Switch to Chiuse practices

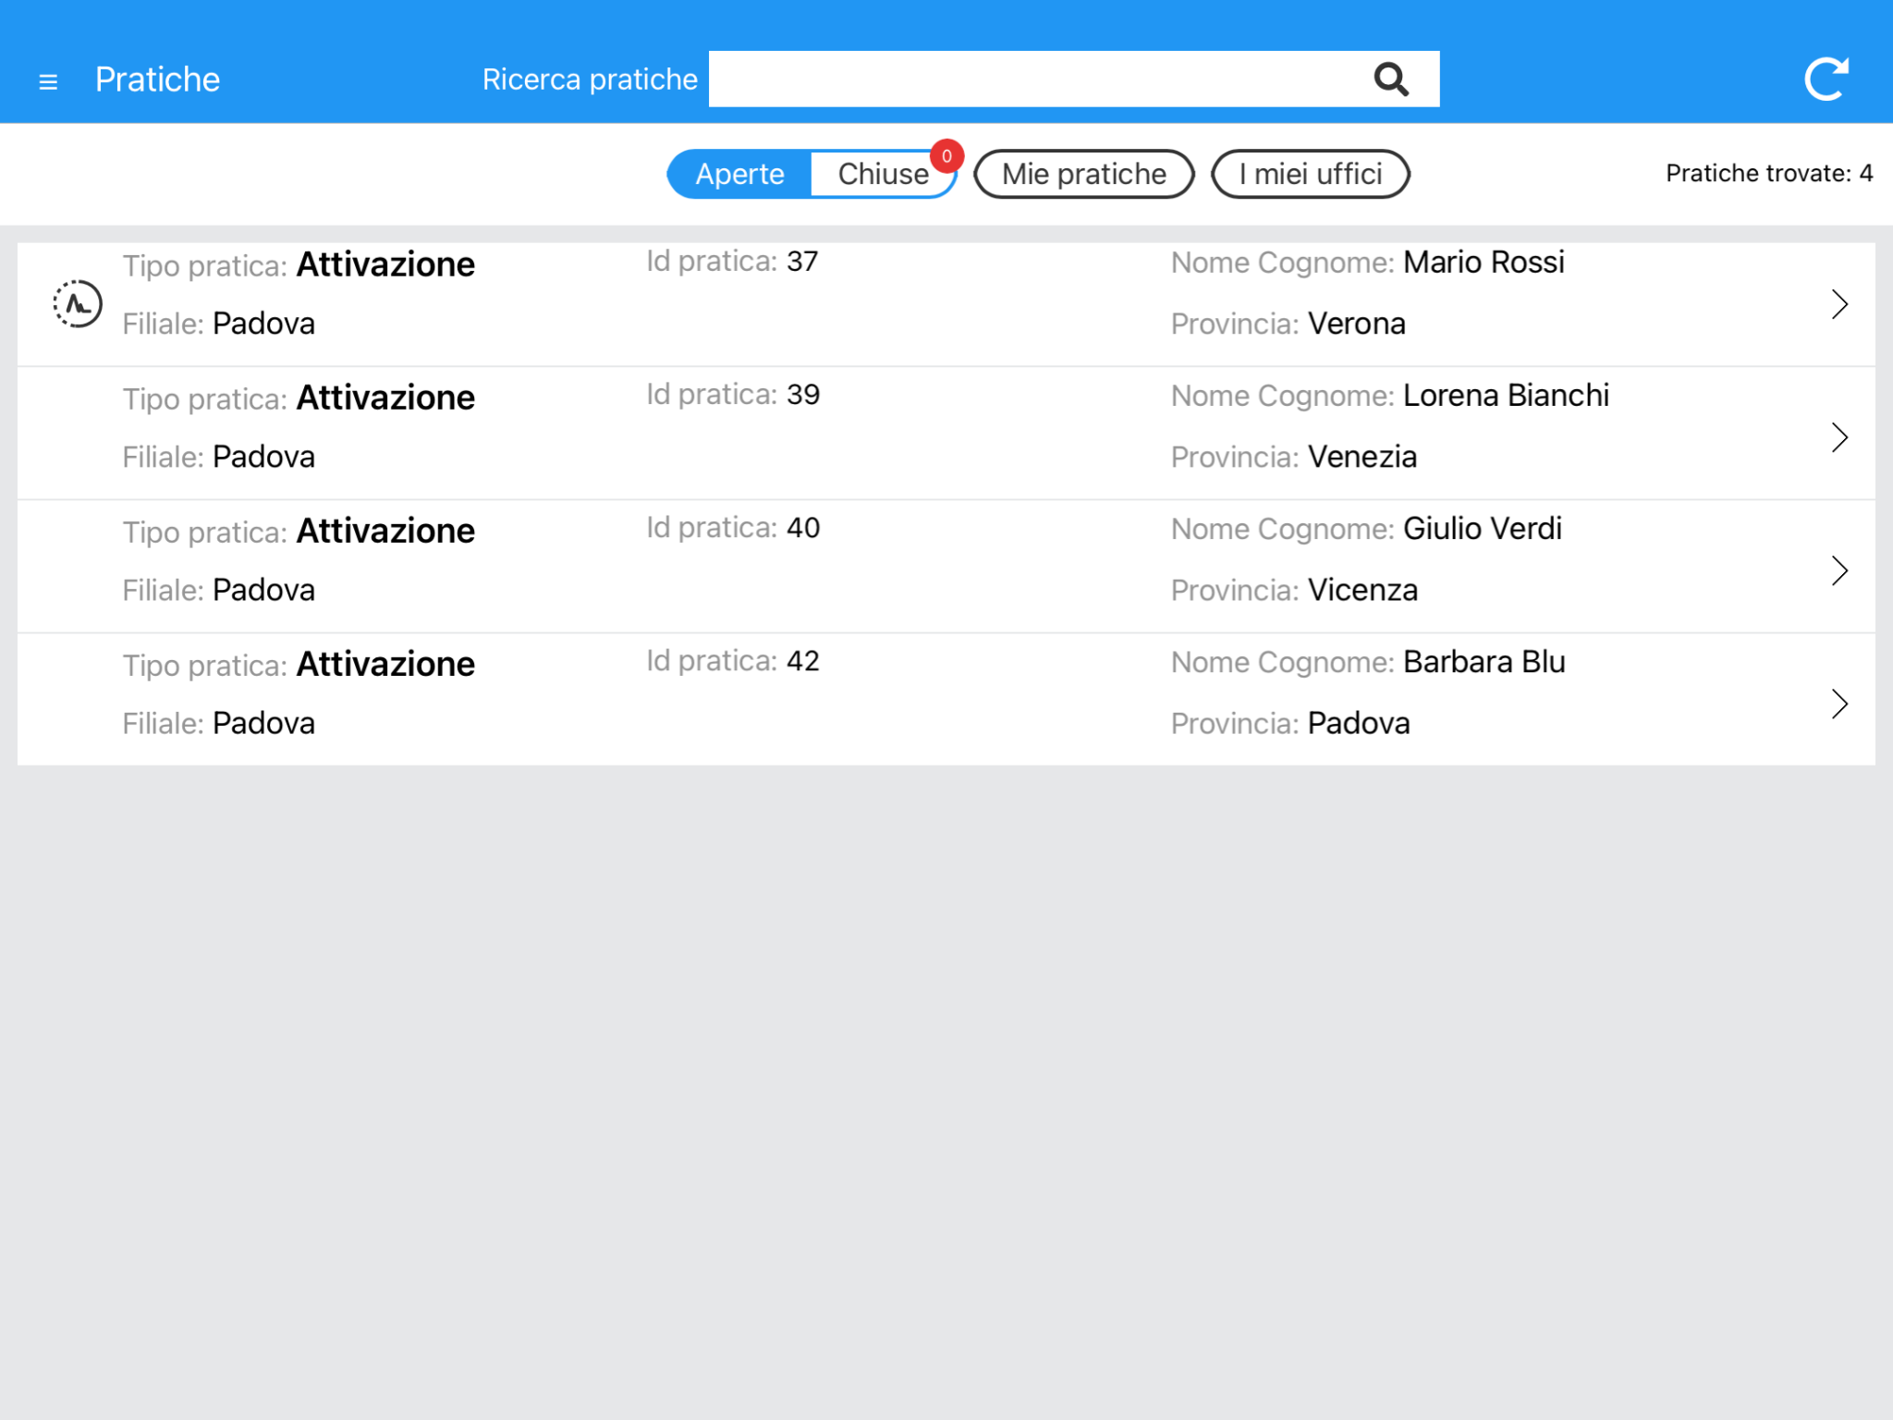[x=882, y=174]
